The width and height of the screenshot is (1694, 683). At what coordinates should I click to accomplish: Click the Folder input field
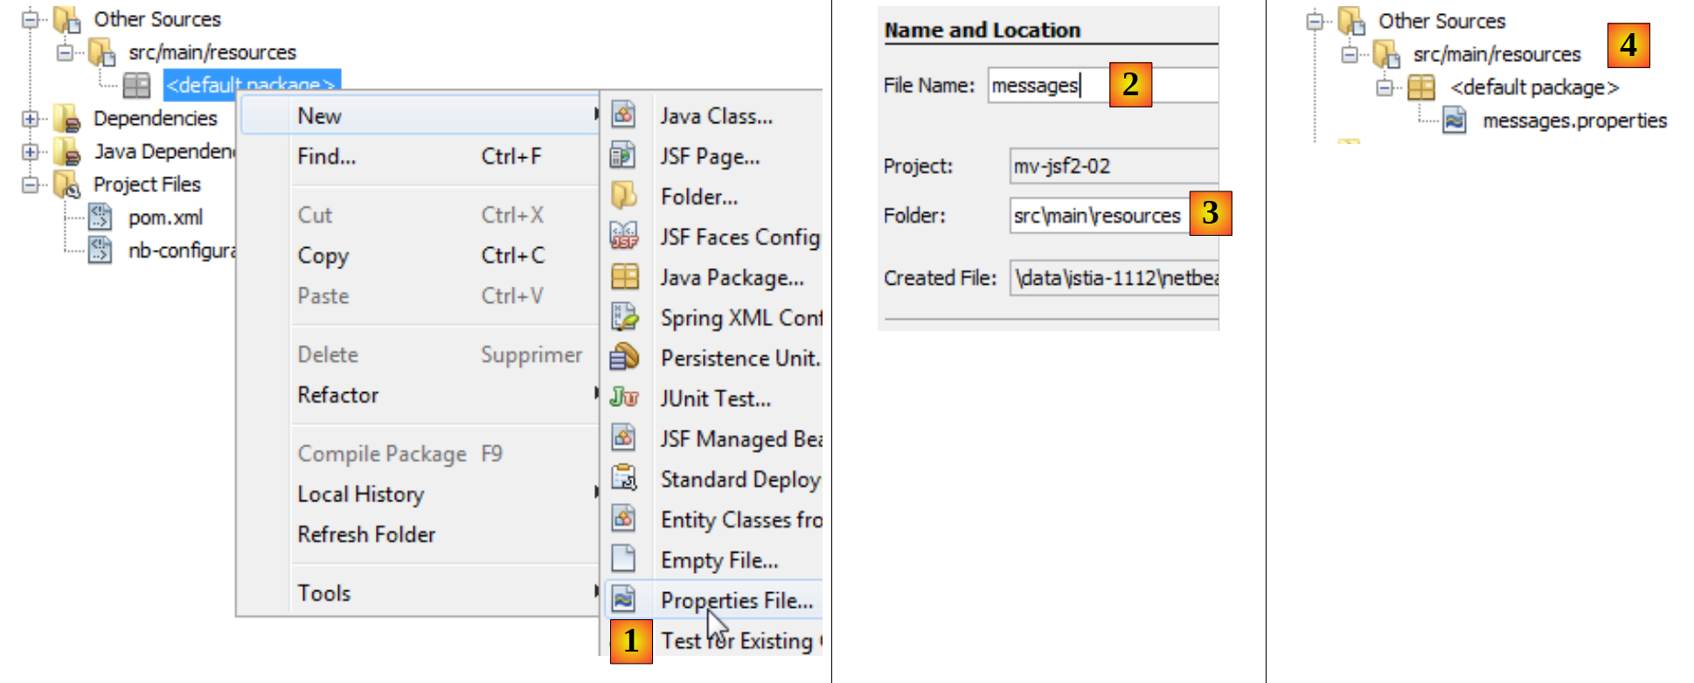(1098, 216)
